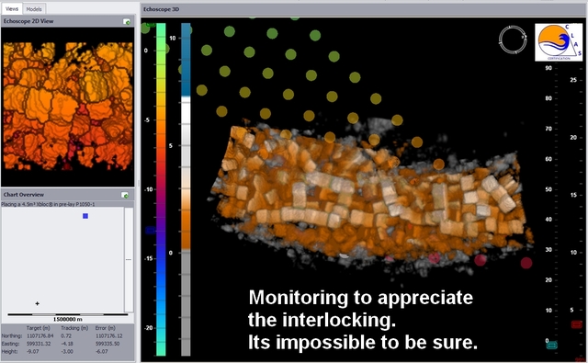Click the orange-white intensity color bar
The image size is (588, 363).
[x=186, y=189]
